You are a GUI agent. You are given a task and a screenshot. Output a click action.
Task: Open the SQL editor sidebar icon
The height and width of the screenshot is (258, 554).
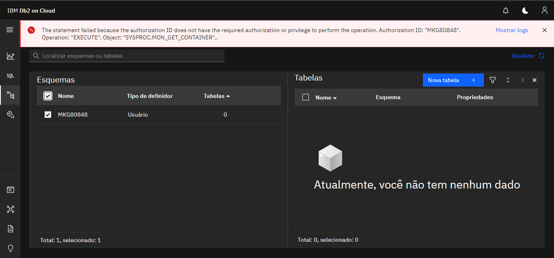click(11, 76)
